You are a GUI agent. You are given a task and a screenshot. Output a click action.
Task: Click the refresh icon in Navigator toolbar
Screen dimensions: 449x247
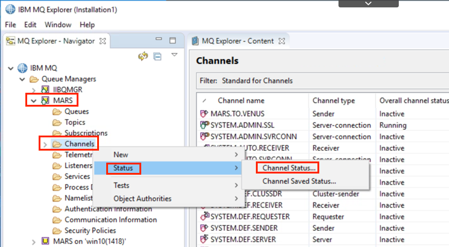(x=143, y=56)
